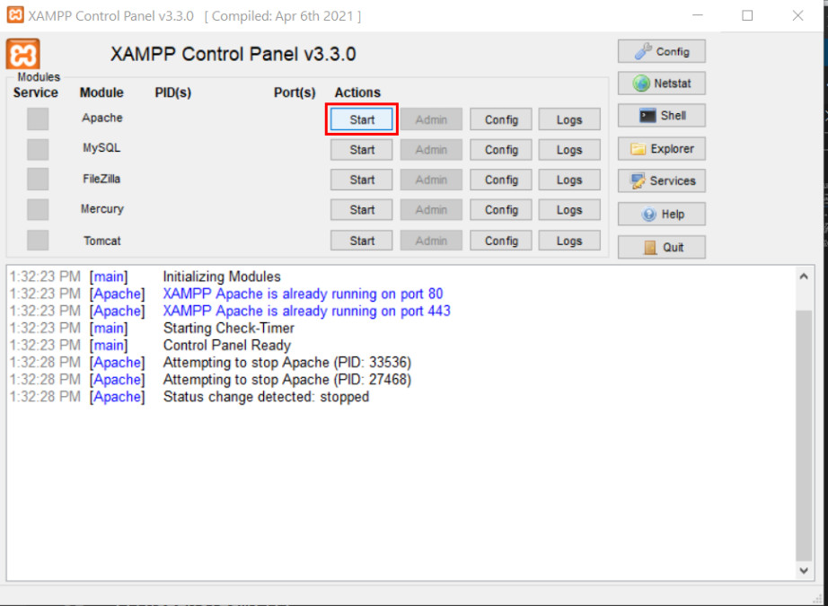Click the 'Status change detected: stopped' line
This screenshot has width=828, height=606.
(266, 397)
